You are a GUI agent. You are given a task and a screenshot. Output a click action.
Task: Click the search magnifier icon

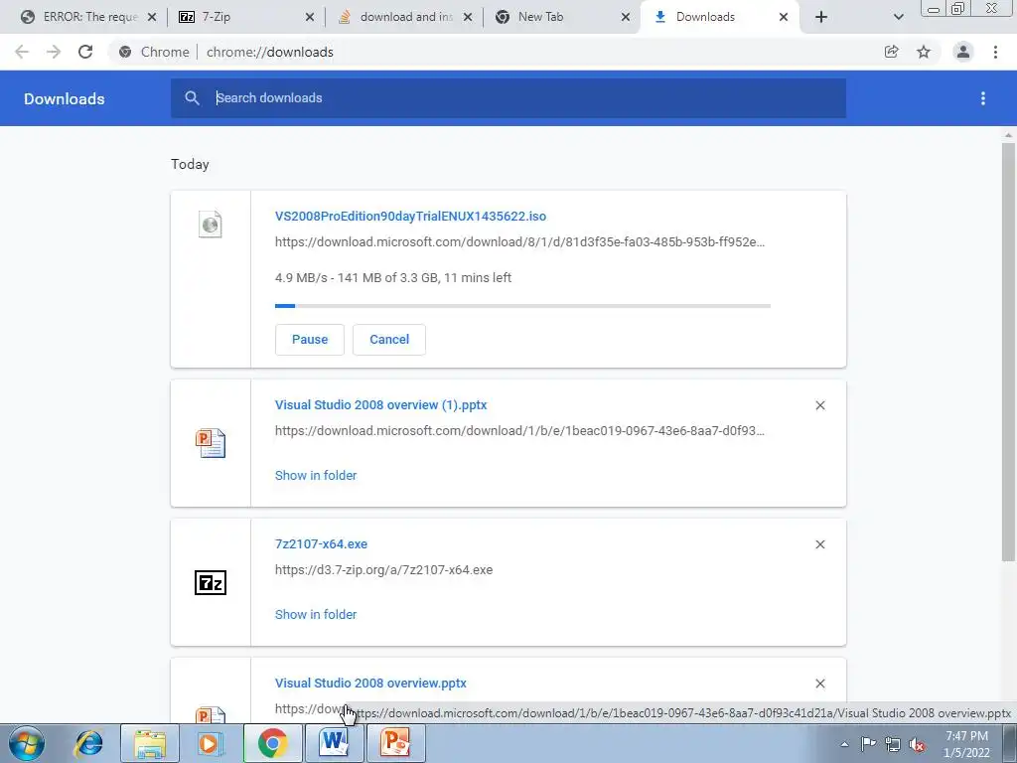192,98
